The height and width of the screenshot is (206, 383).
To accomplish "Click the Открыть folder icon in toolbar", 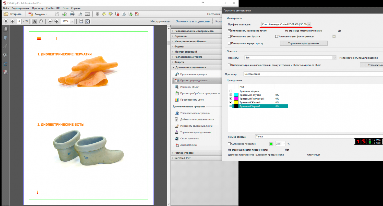I will (6, 14).
